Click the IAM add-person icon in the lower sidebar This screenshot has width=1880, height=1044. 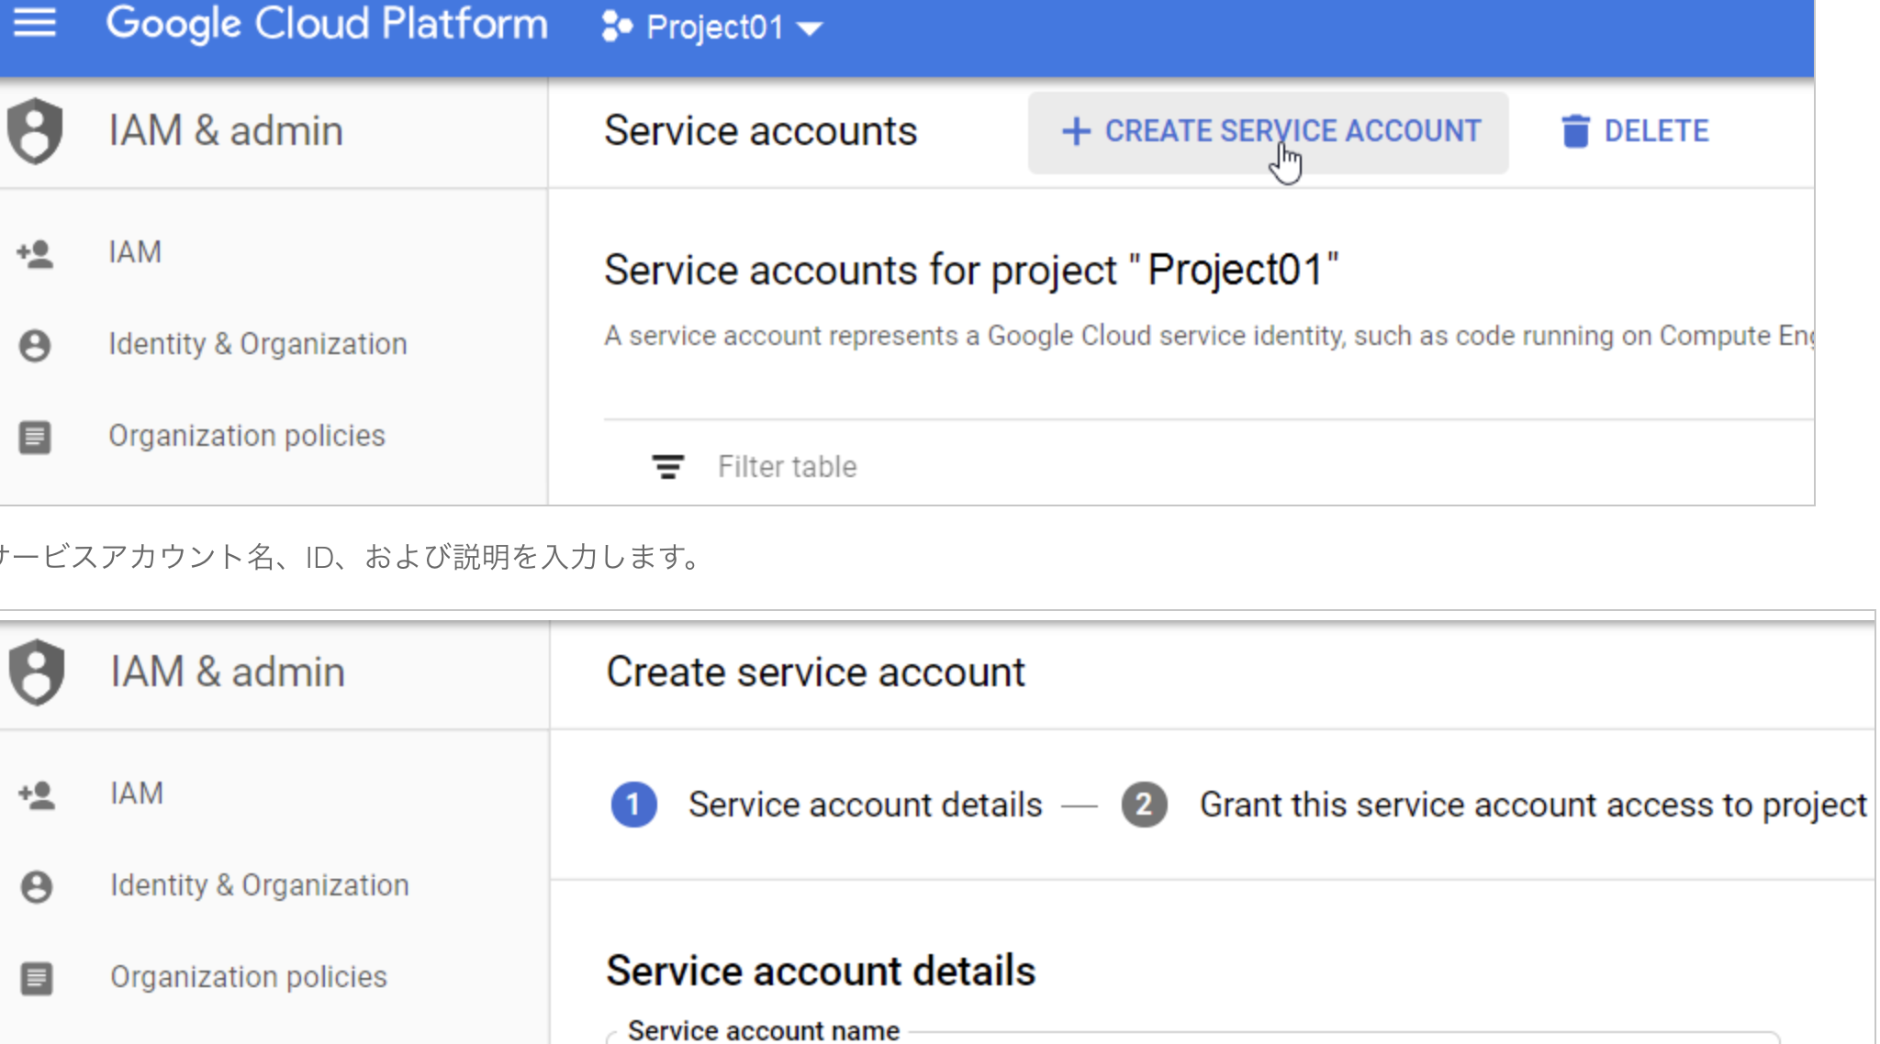pos(37,794)
